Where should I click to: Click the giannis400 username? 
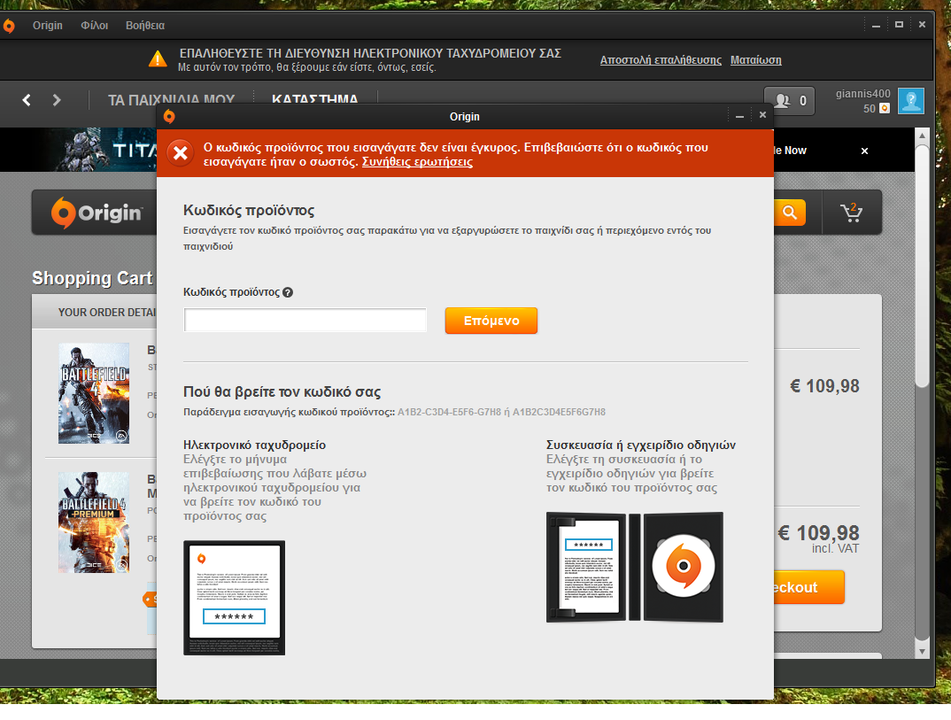pos(862,93)
